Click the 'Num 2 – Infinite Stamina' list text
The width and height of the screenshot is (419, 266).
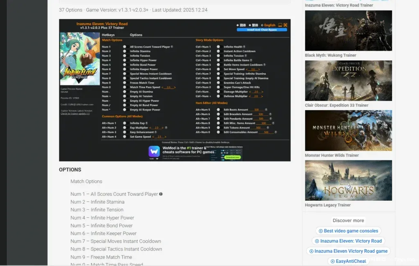click(x=97, y=202)
